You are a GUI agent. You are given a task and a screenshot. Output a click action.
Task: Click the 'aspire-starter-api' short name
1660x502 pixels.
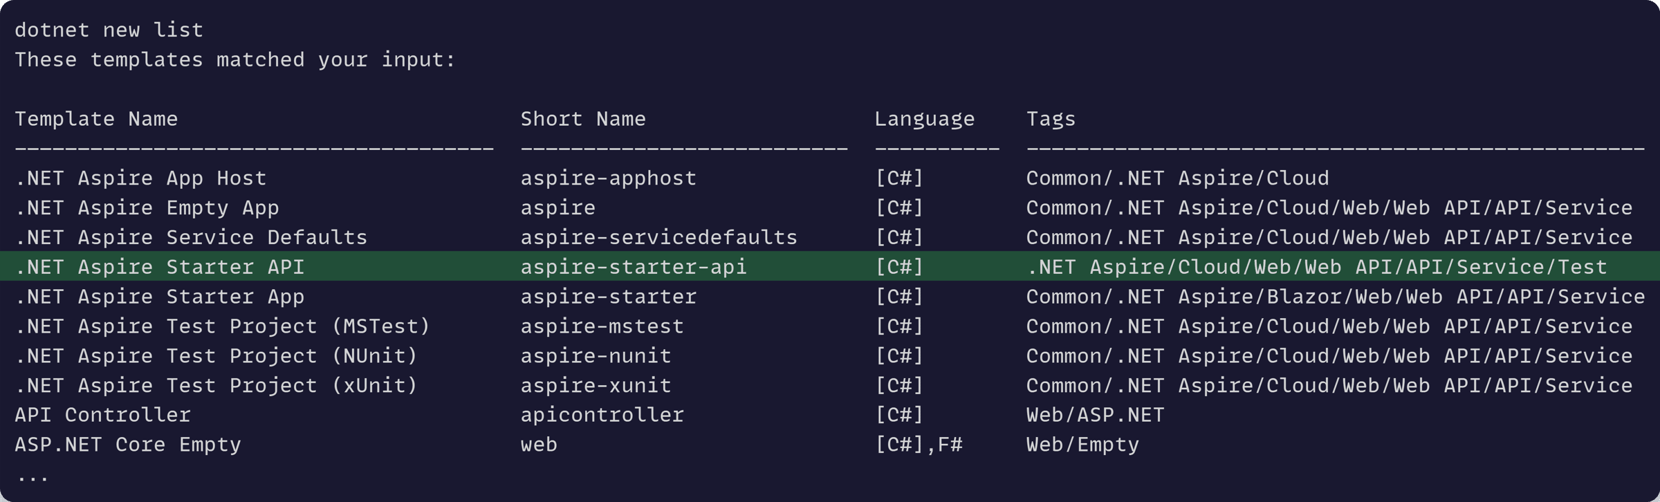coord(634,268)
